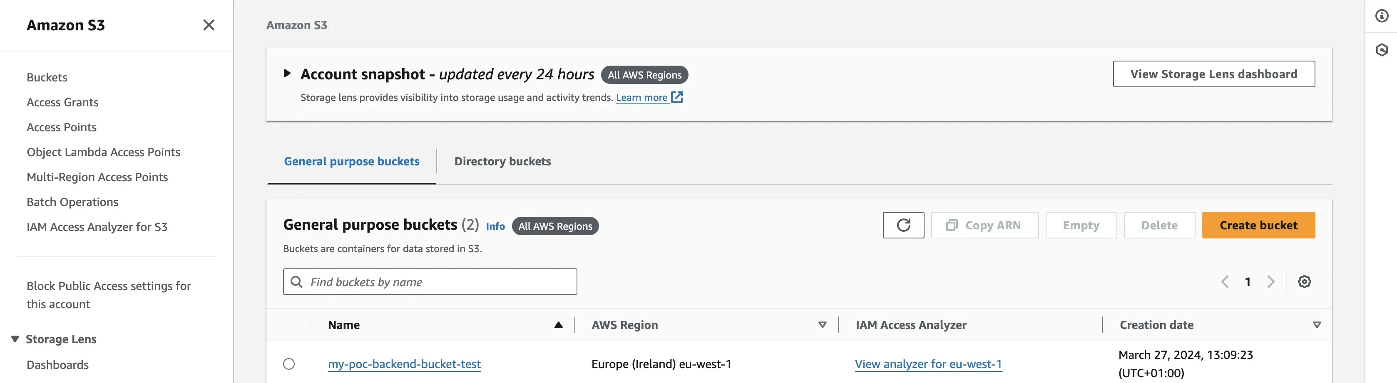The height and width of the screenshot is (383, 1397).
Task: Select my-poc-backend-bucket-test radio button
Action: tap(289, 364)
